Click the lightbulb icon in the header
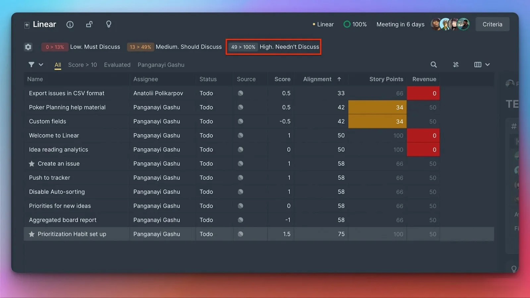Viewport: 530px width, 298px height. pyautogui.click(x=109, y=24)
